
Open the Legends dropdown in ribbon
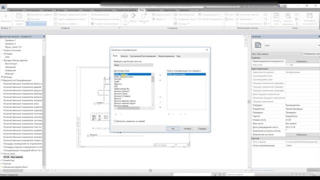(188, 23)
